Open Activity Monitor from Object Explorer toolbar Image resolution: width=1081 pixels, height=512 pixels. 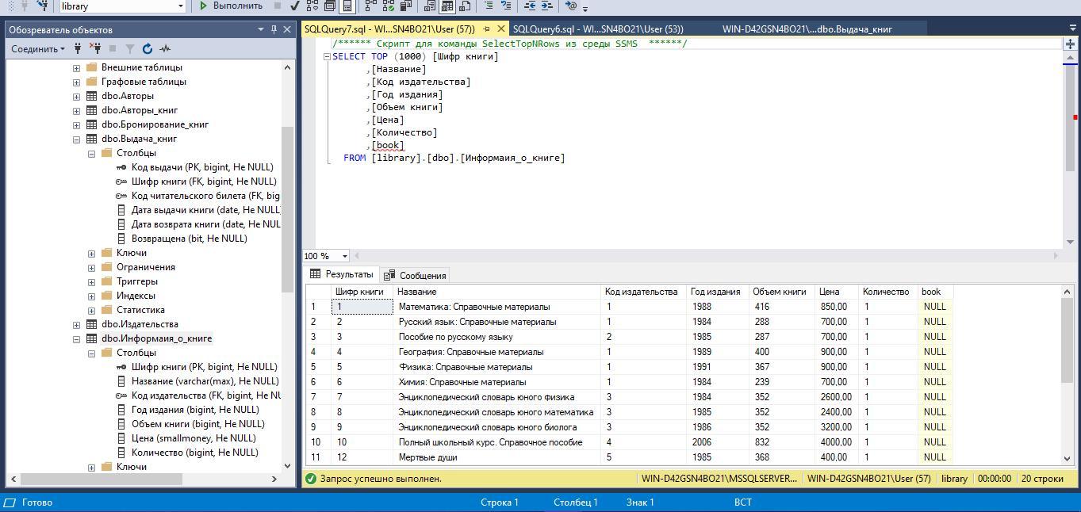165,49
